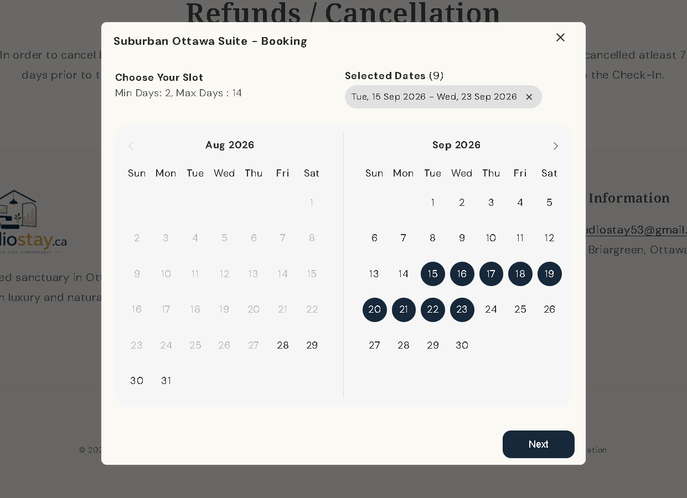This screenshot has height=498, width=687.
Task: Click the studiostay.ca logo
Action: (33, 222)
